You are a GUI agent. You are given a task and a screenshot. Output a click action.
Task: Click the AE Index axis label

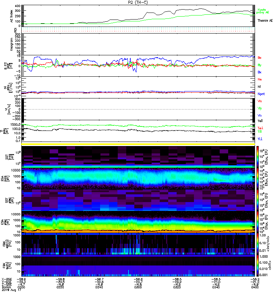(x=12, y=16)
